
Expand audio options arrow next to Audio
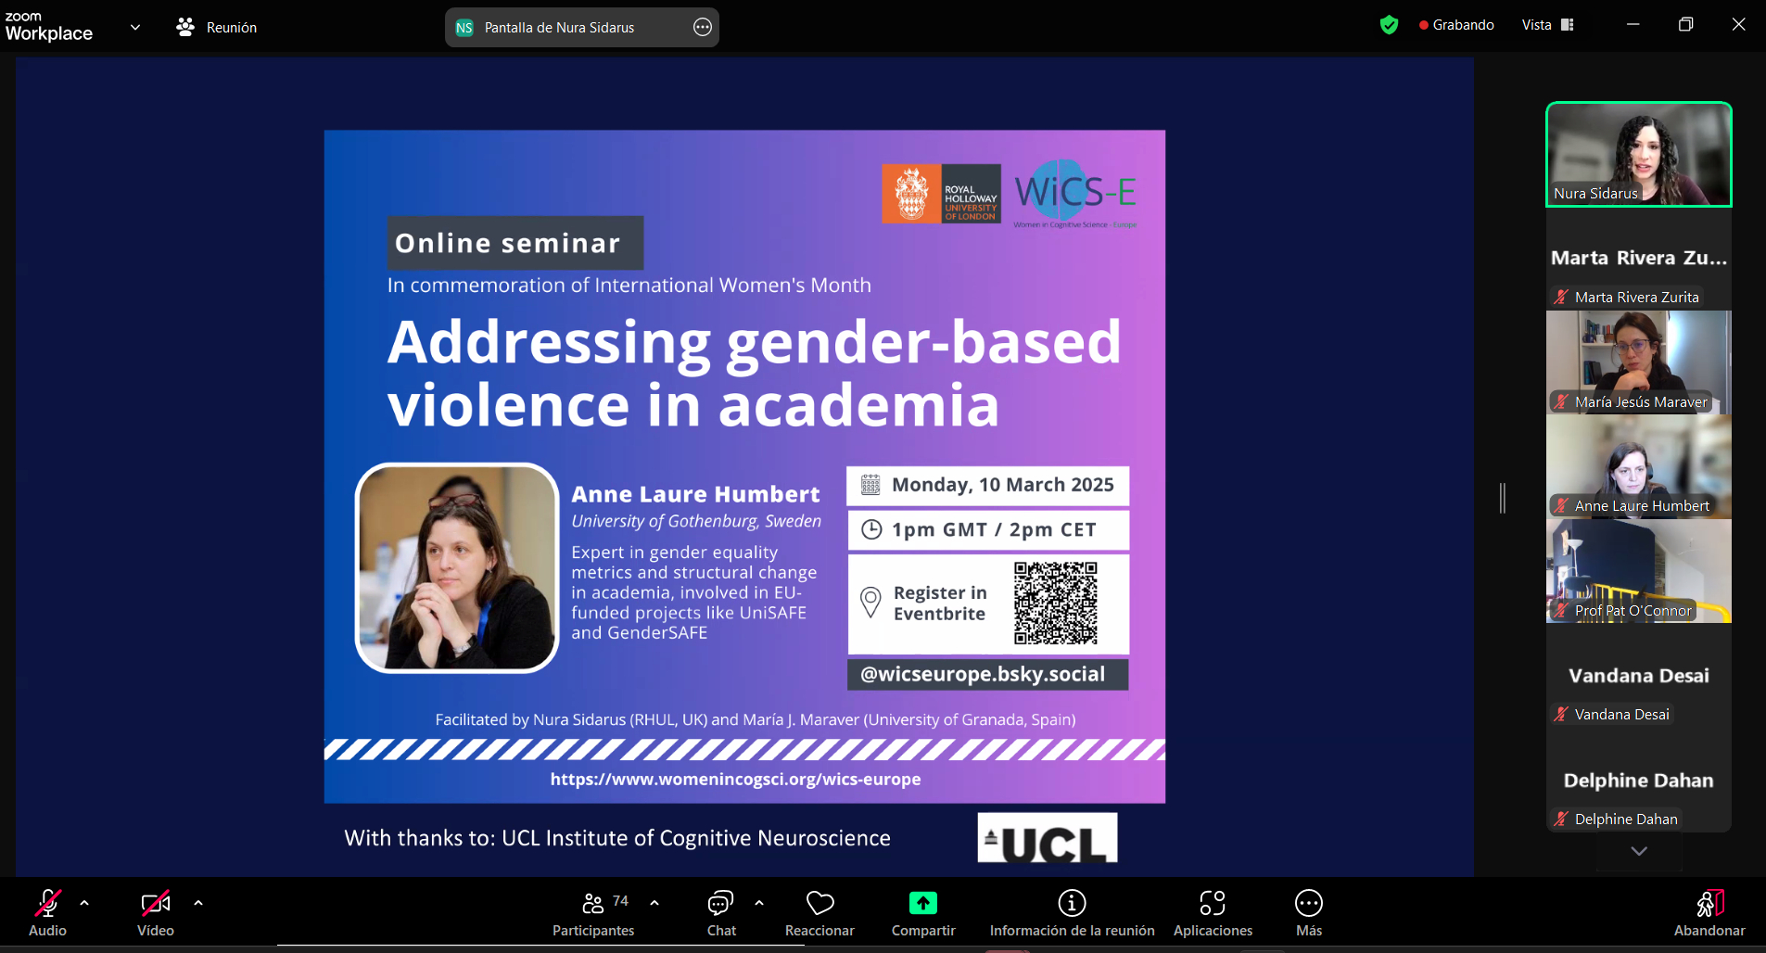84,902
